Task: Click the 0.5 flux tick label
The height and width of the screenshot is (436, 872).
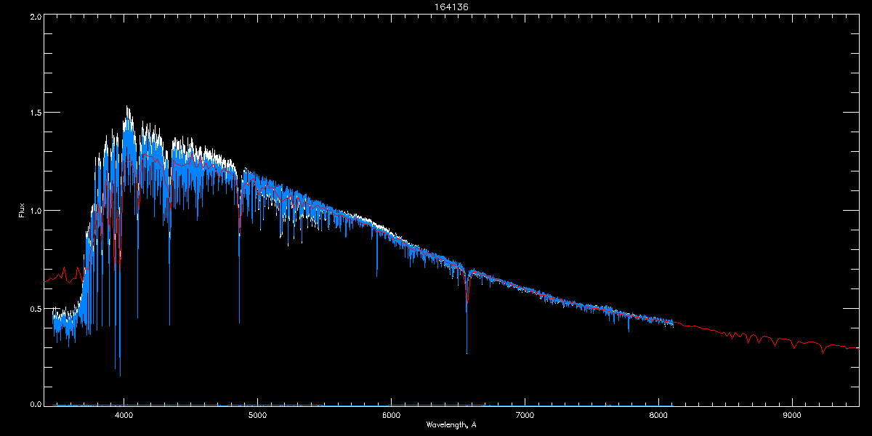Action: (36, 309)
